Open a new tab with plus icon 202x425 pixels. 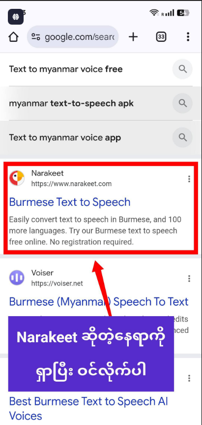(x=133, y=37)
